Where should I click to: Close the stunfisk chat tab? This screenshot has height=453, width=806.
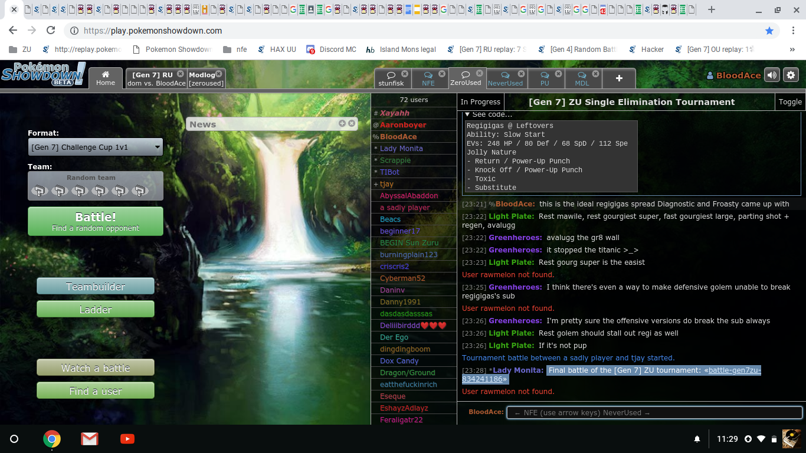(x=405, y=74)
